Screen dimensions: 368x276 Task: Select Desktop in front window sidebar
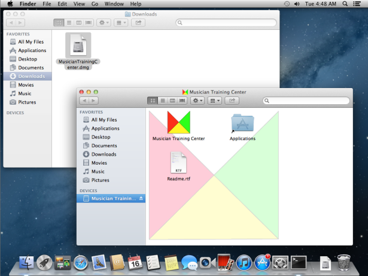click(x=111, y=137)
